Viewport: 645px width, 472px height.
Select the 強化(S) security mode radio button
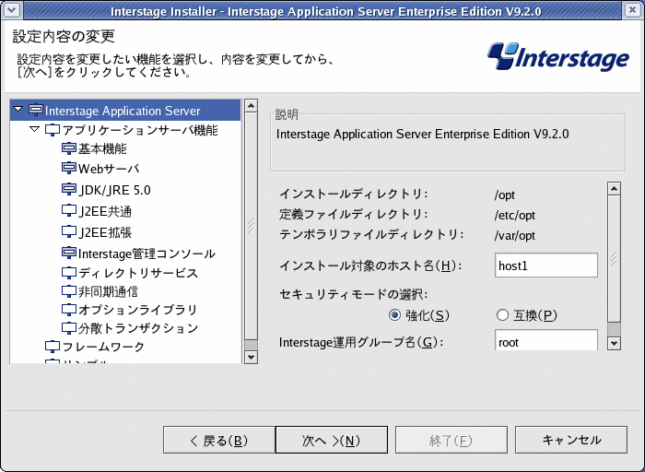pyautogui.click(x=394, y=315)
